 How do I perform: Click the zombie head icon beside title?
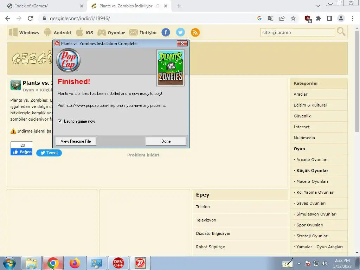(x=16, y=85)
